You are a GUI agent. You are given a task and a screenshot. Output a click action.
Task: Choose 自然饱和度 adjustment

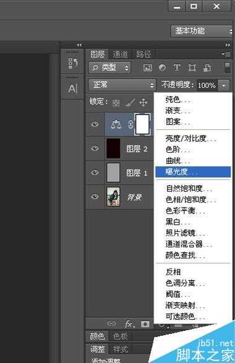coord(192,189)
